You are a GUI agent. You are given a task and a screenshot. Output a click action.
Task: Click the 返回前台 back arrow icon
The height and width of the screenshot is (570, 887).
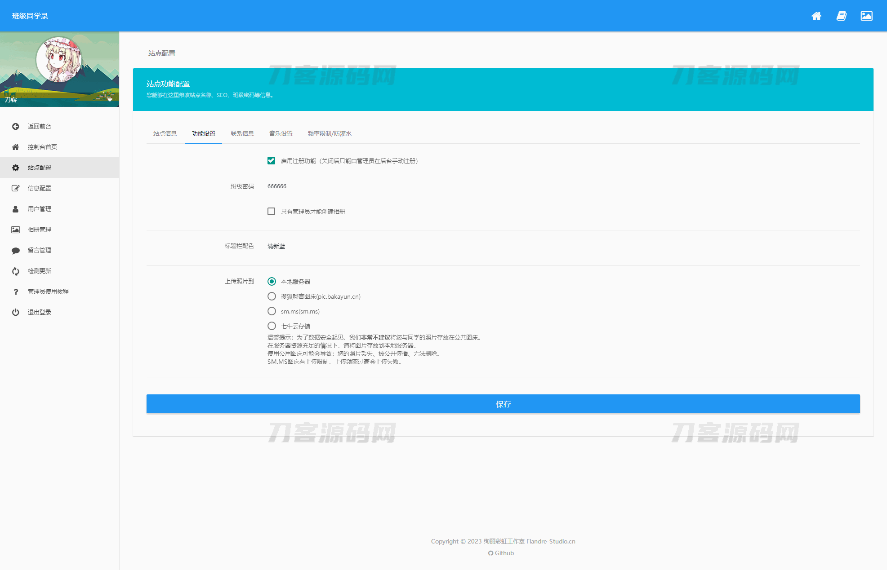pos(16,126)
